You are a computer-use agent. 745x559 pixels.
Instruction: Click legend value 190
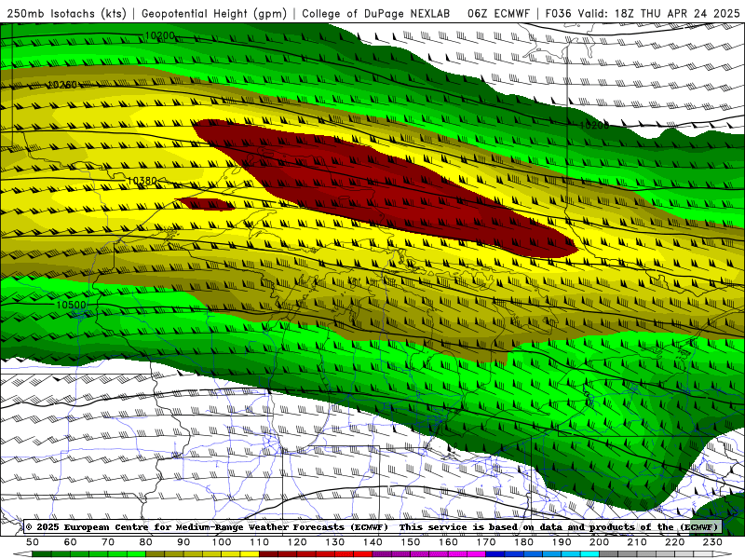point(562,542)
